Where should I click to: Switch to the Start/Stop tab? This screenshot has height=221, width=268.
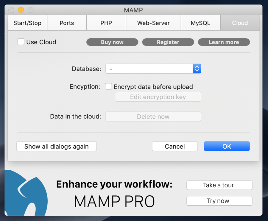click(27, 23)
